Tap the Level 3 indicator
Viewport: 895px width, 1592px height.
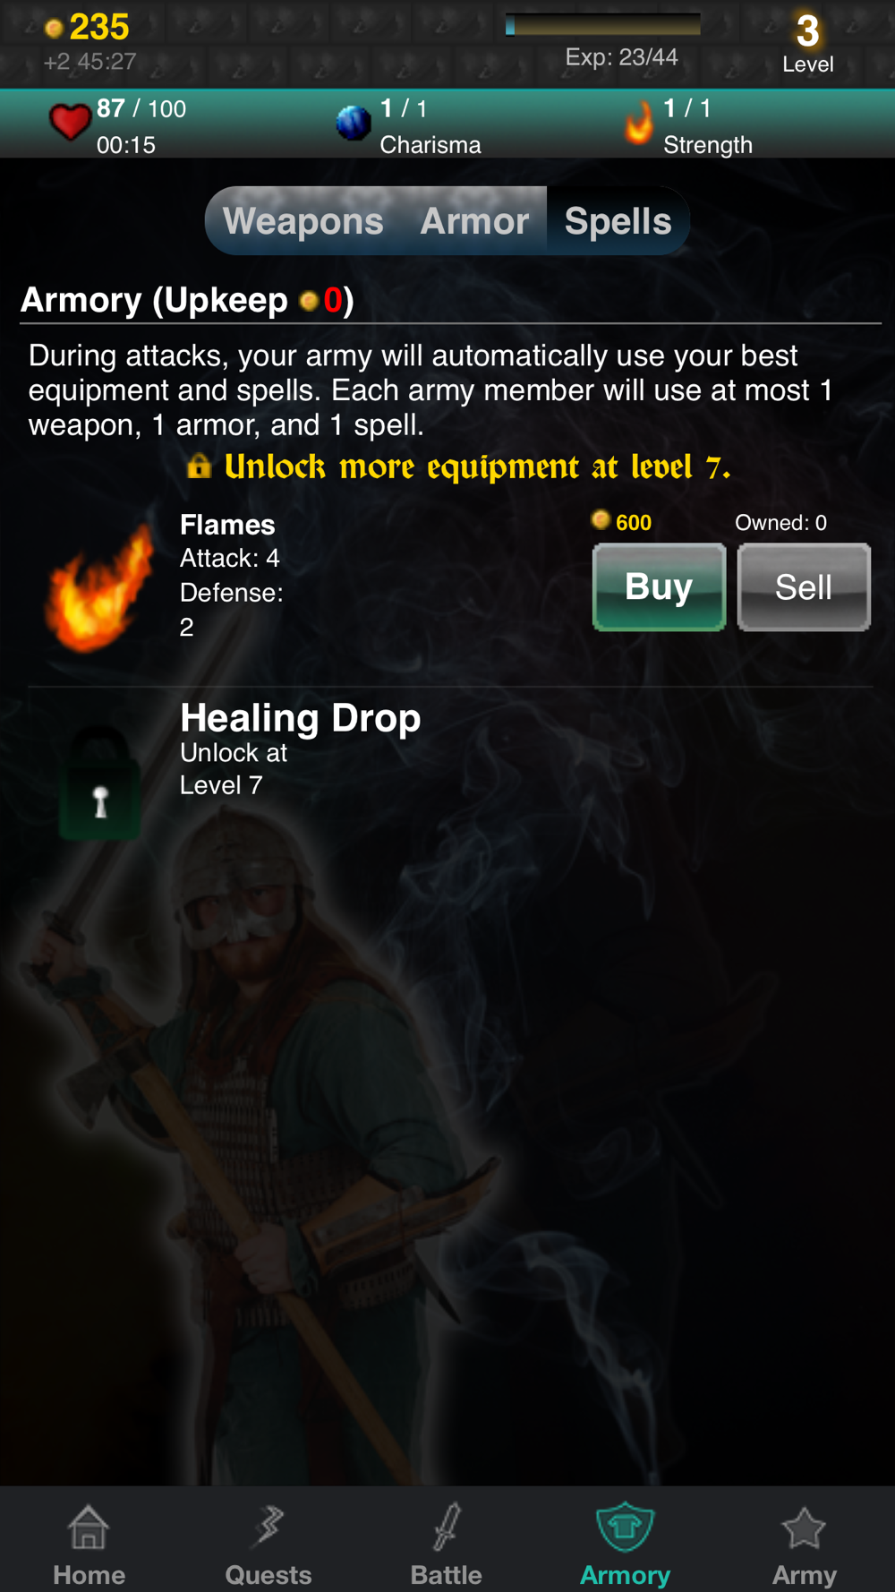808,43
